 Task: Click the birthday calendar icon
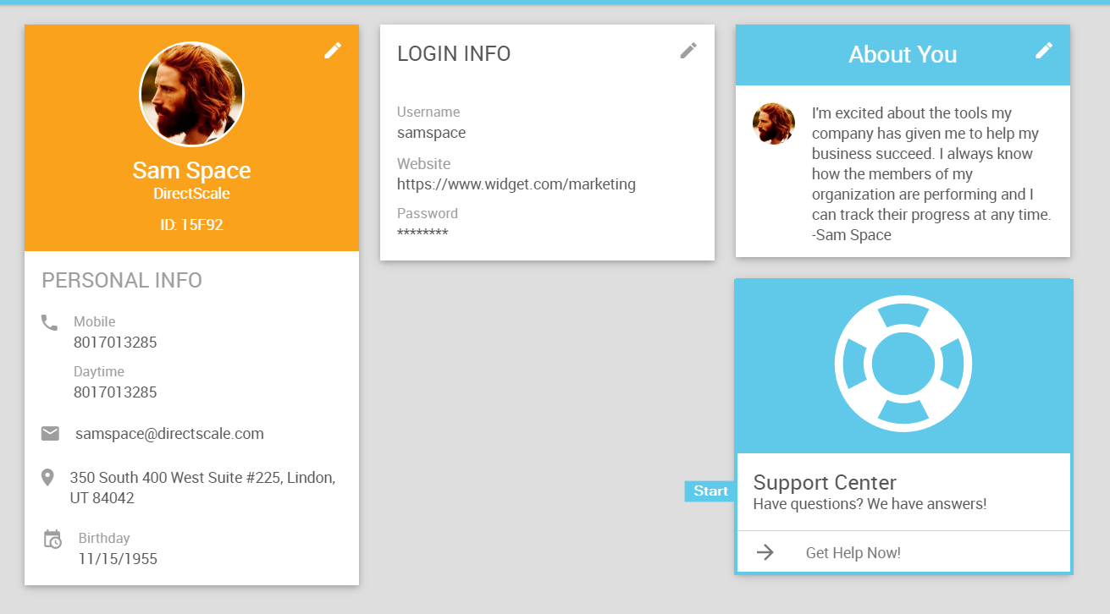[52, 539]
